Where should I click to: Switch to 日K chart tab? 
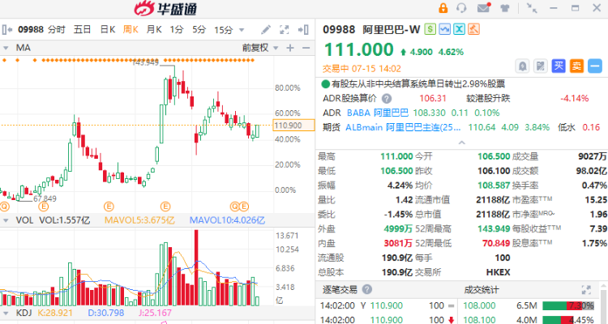pyautogui.click(x=107, y=30)
